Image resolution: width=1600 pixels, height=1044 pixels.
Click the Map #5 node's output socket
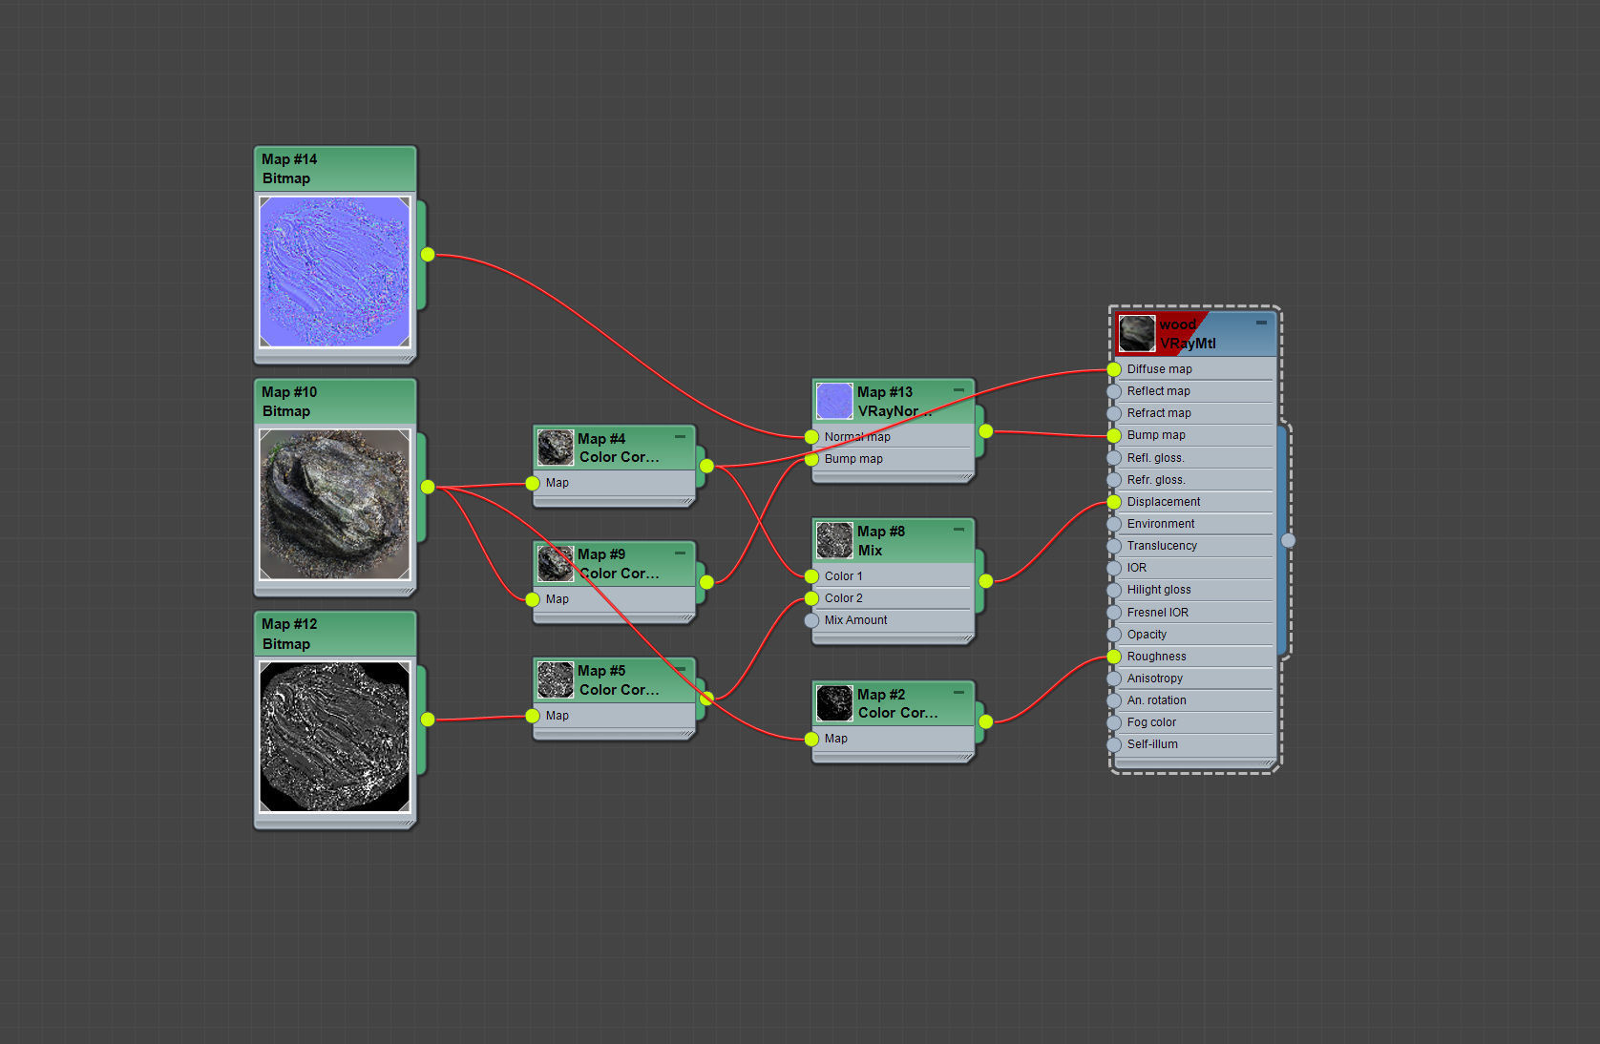[706, 699]
